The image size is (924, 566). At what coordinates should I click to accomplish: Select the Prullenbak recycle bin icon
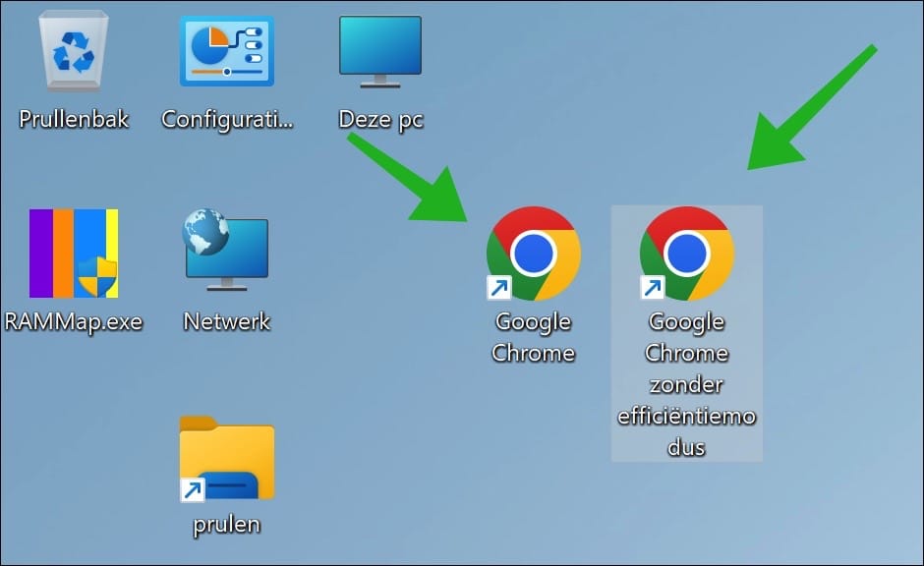[74, 52]
